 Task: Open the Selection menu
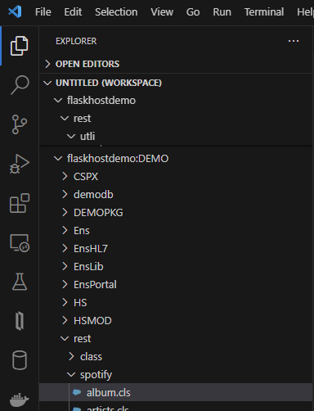[x=116, y=12]
